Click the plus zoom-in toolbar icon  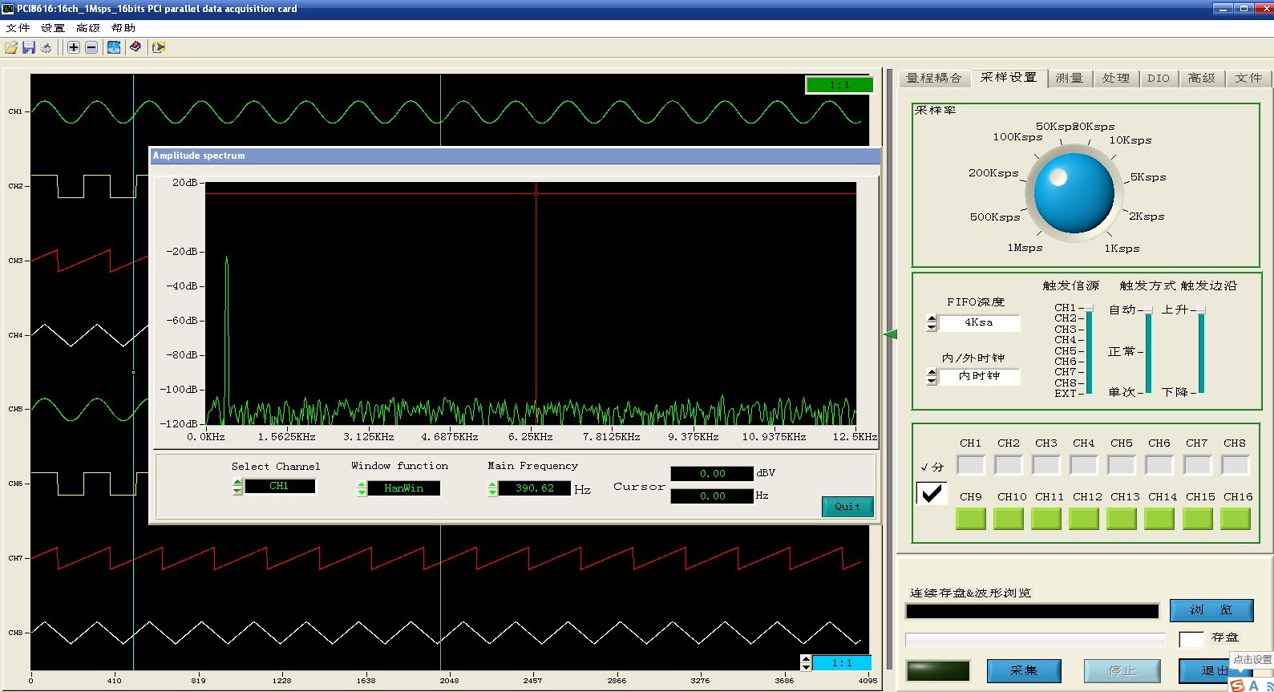tap(74, 48)
